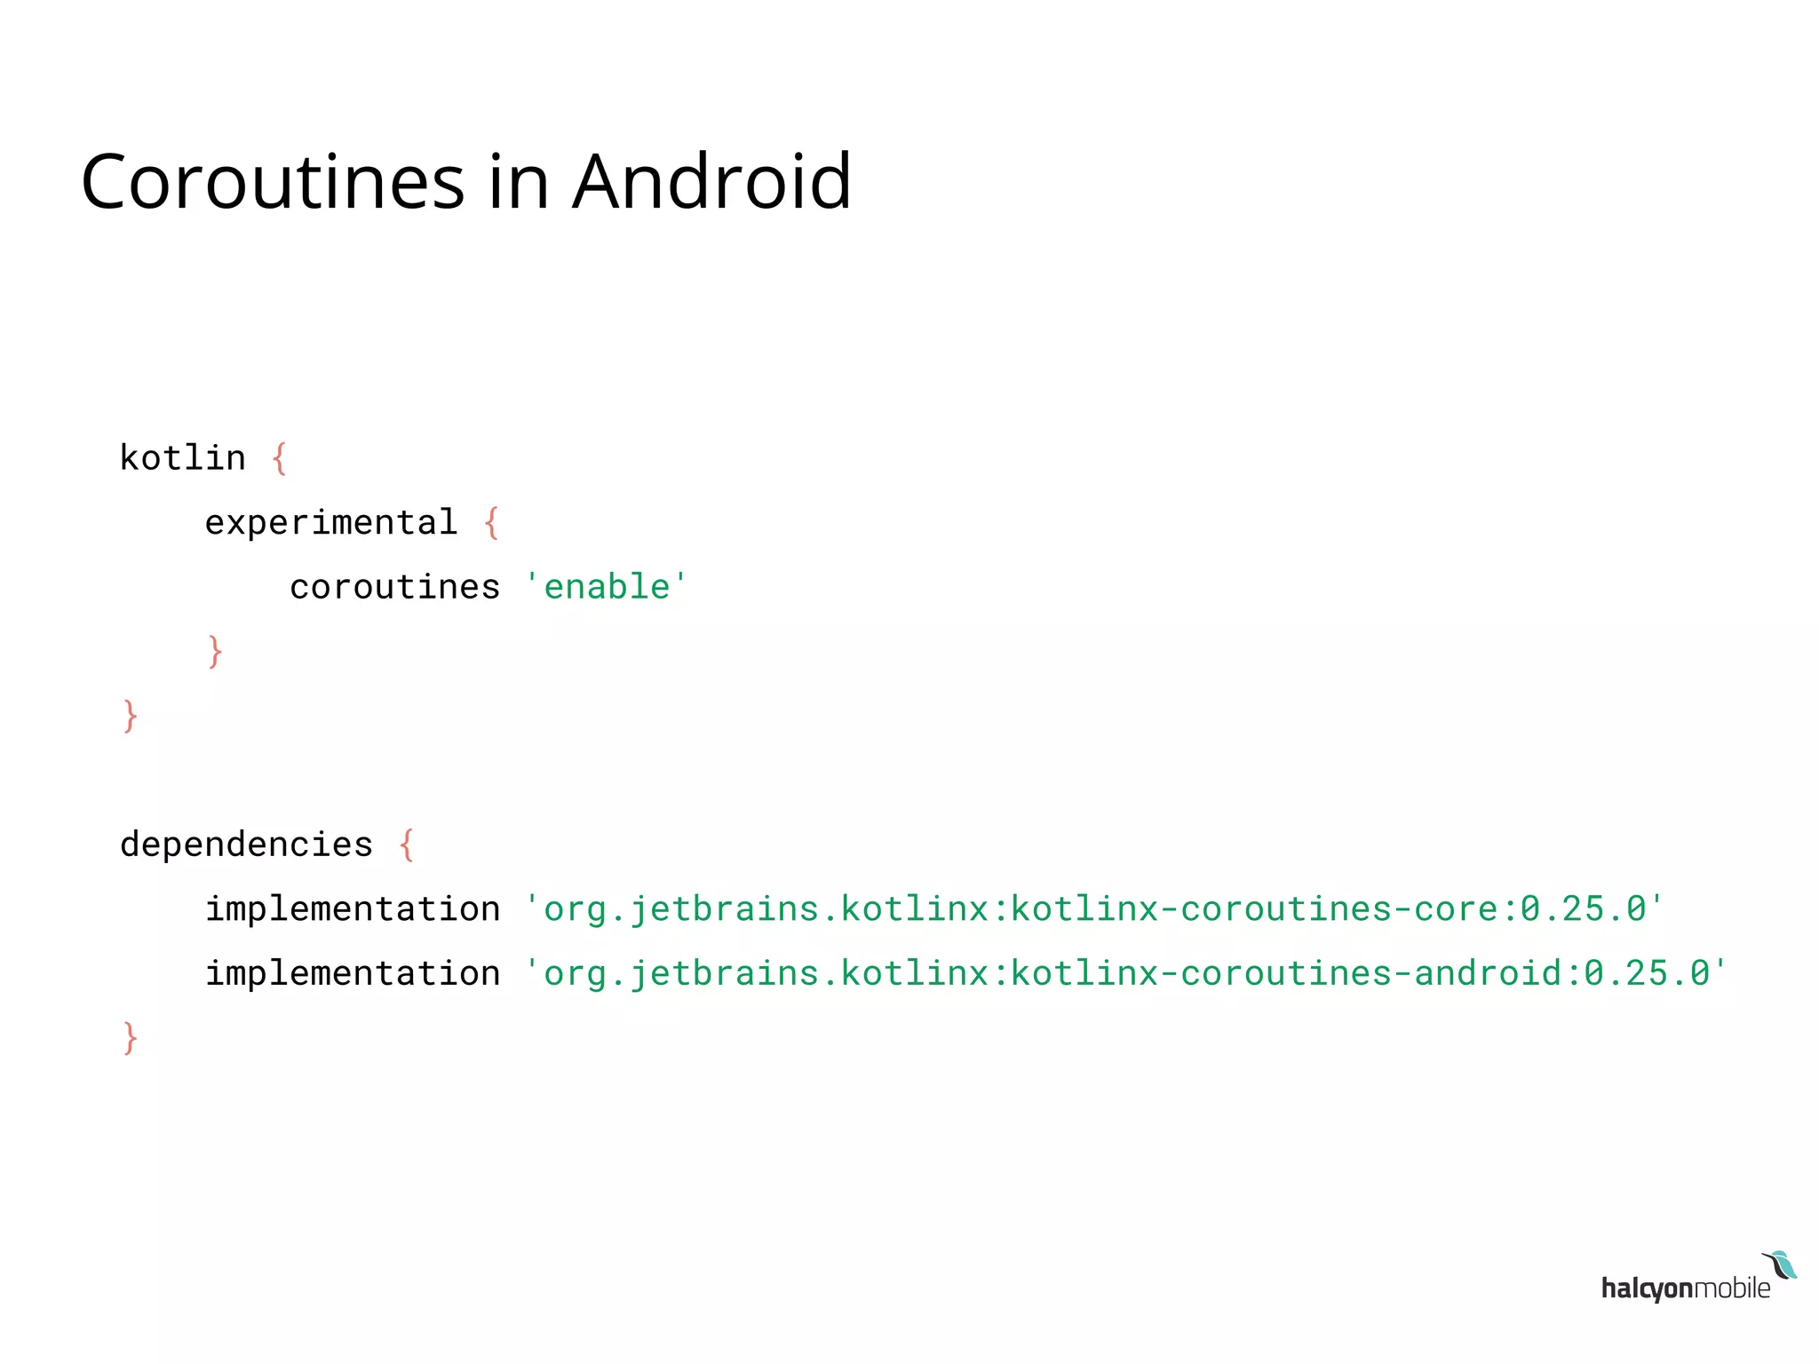Click the closing brace of experimental block
This screenshot has height=1364, width=1819.
[215, 652]
